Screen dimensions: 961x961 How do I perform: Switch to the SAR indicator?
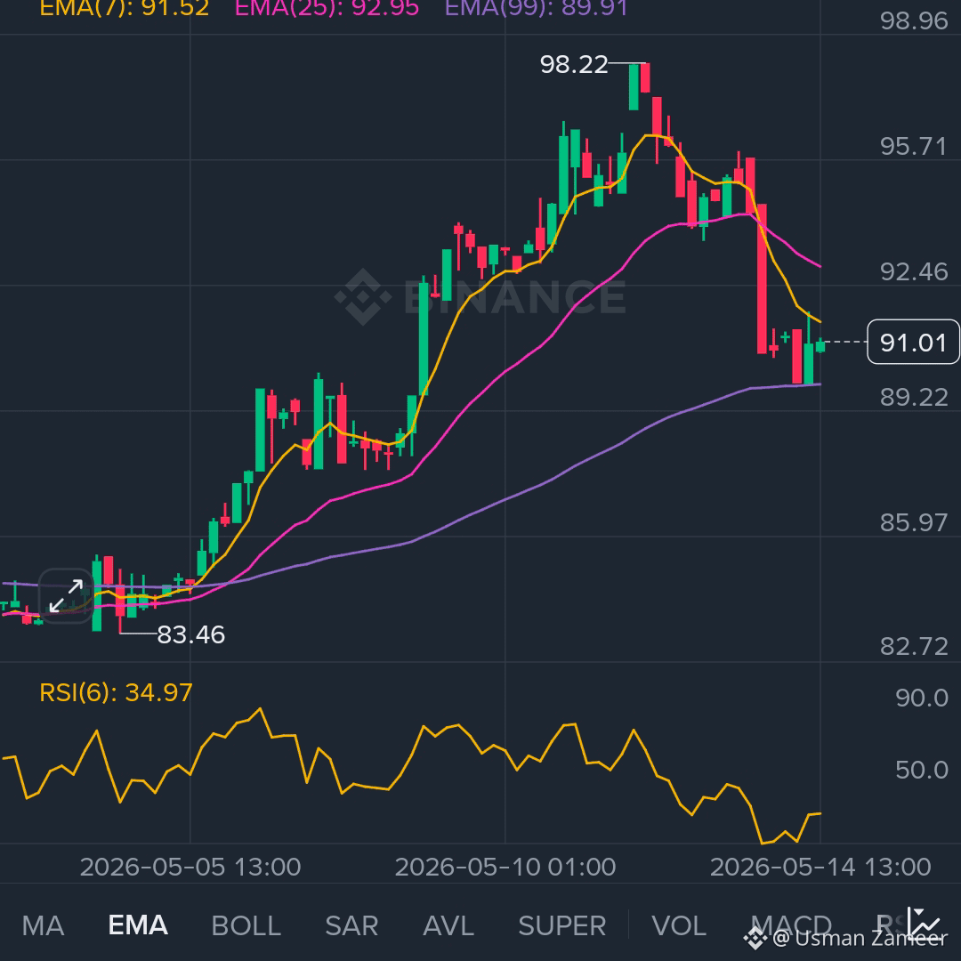pyautogui.click(x=351, y=925)
